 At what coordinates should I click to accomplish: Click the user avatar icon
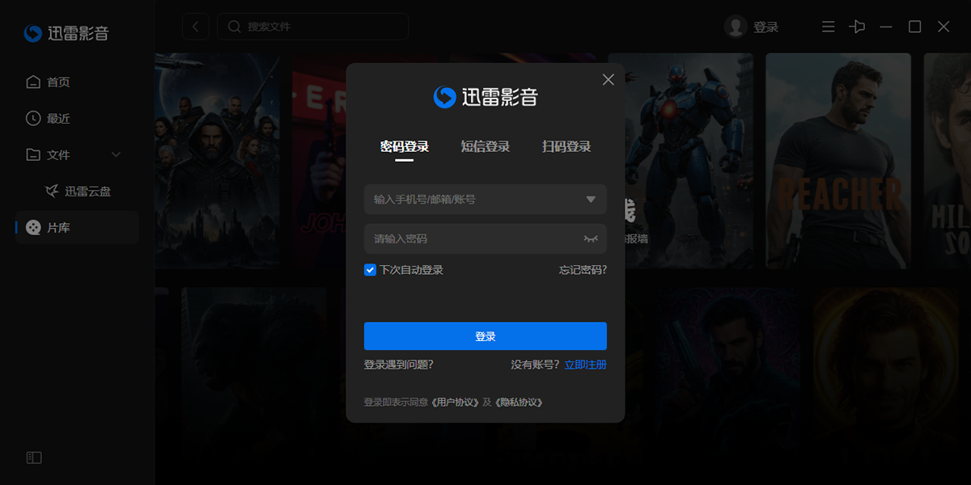[736, 27]
